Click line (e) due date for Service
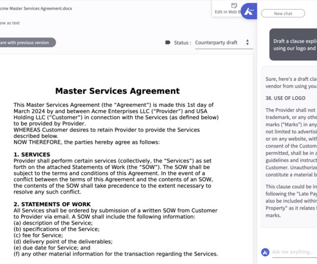Viewport: 317px width, 264px height. [x=52, y=248]
